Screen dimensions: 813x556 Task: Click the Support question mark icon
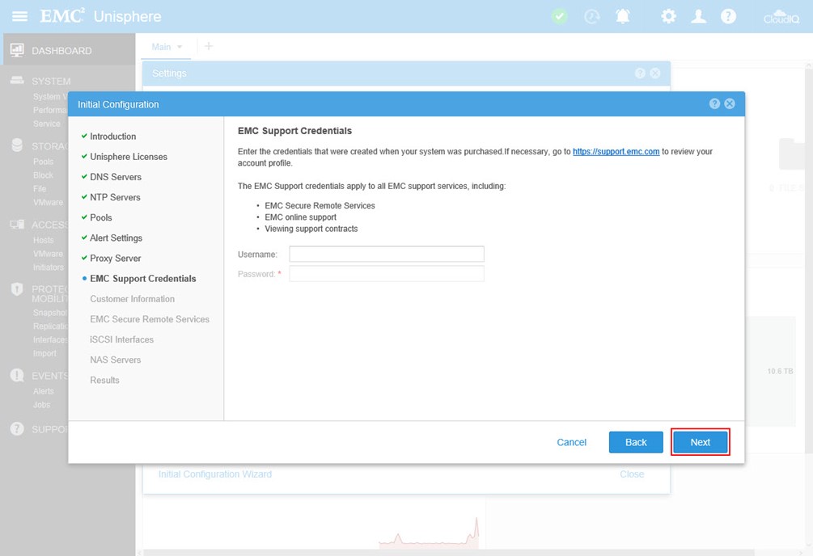click(x=17, y=429)
